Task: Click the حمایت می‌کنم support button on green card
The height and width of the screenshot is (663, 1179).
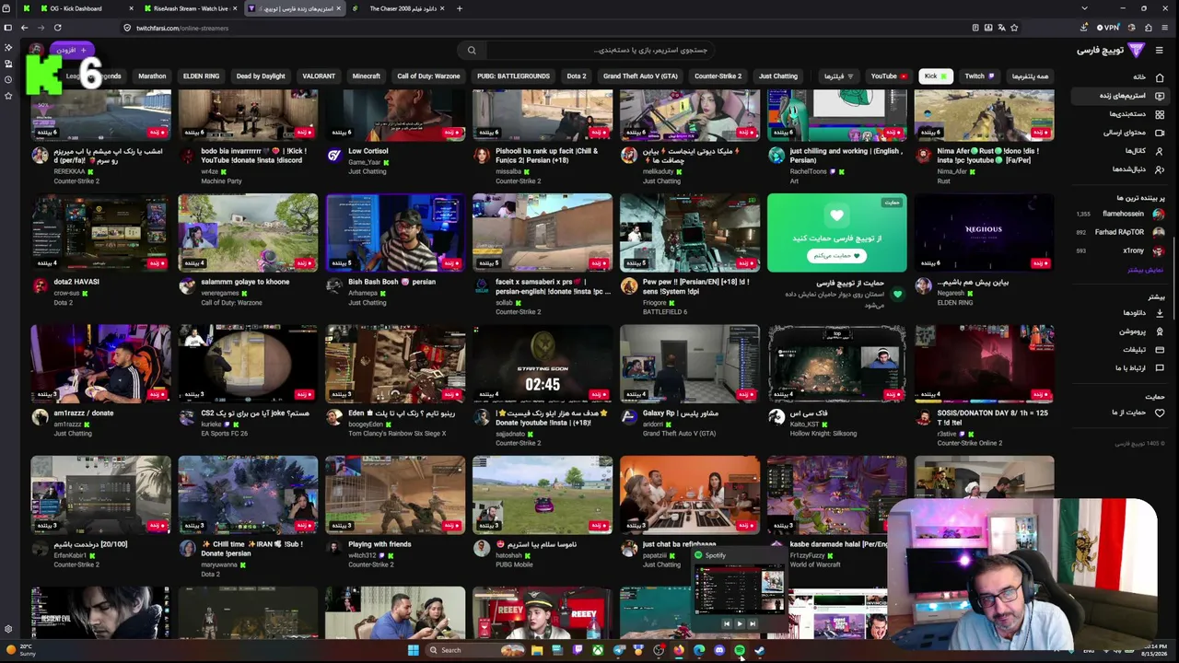Action: point(836,256)
